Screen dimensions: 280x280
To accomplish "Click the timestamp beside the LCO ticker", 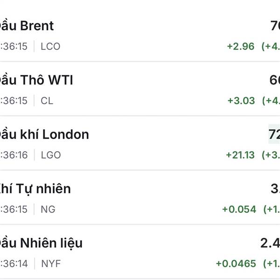I will 14,47.
